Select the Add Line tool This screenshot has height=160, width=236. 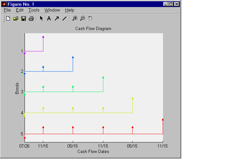(64, 19)
